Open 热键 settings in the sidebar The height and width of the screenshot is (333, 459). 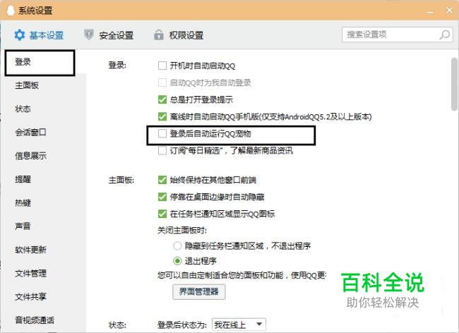coord(23,202)
